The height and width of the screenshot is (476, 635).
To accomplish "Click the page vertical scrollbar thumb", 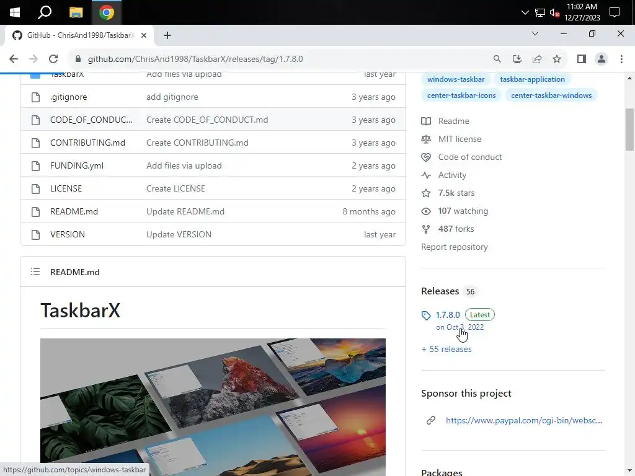I will [629, 129].
